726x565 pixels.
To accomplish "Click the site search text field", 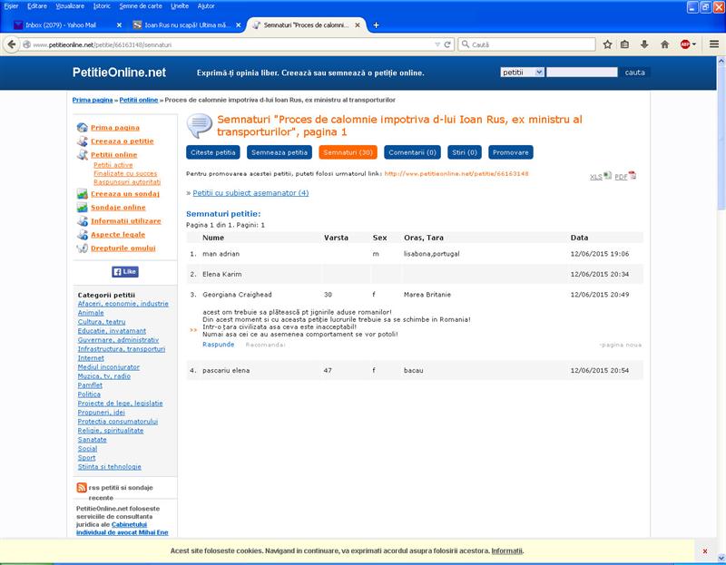I will tap(582, 73).
